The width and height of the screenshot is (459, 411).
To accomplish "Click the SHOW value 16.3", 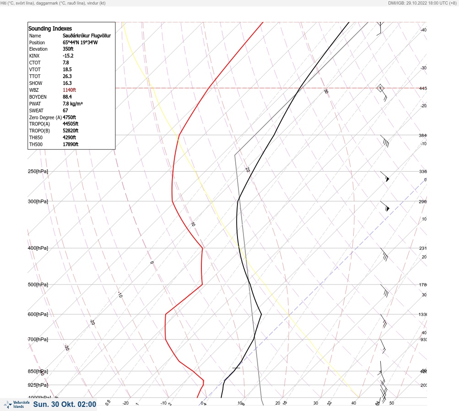I will click(x=67, y=83).
